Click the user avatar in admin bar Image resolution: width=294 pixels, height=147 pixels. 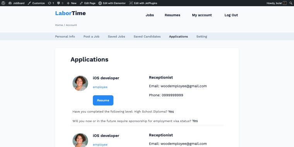click(x=285, y=3)
